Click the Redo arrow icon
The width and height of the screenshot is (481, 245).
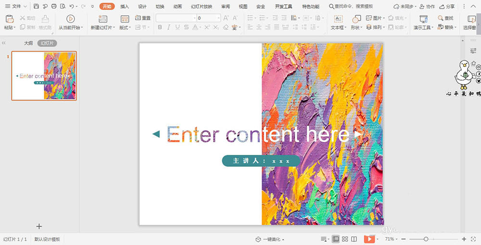pyautogui.click(x=83, y=6)
